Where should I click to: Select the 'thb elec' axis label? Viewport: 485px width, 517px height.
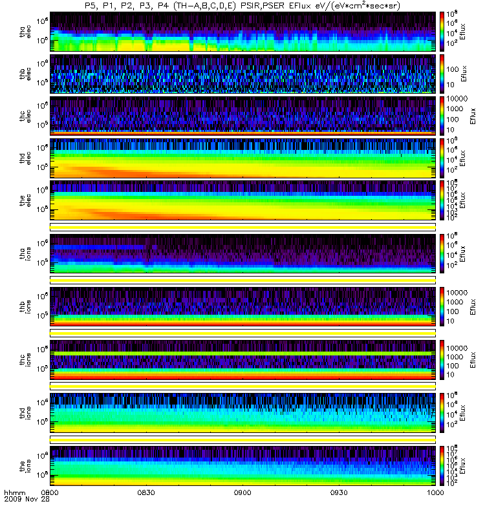(x=25, y=74)
